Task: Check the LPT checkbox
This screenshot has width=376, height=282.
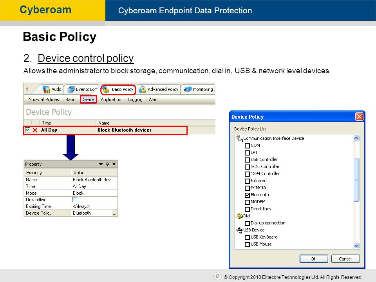Action: (247, 152)
